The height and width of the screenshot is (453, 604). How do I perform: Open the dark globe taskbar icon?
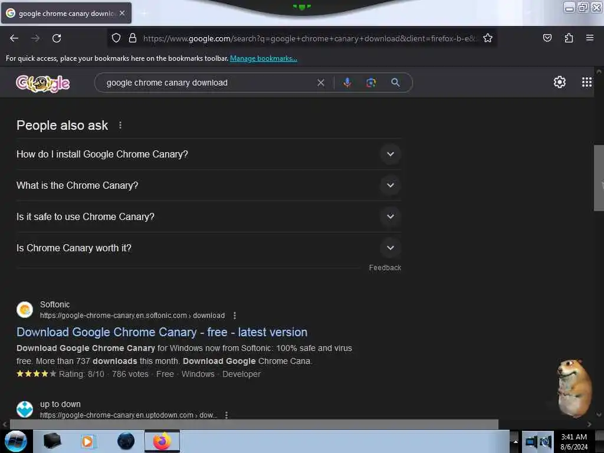point(126,441)
